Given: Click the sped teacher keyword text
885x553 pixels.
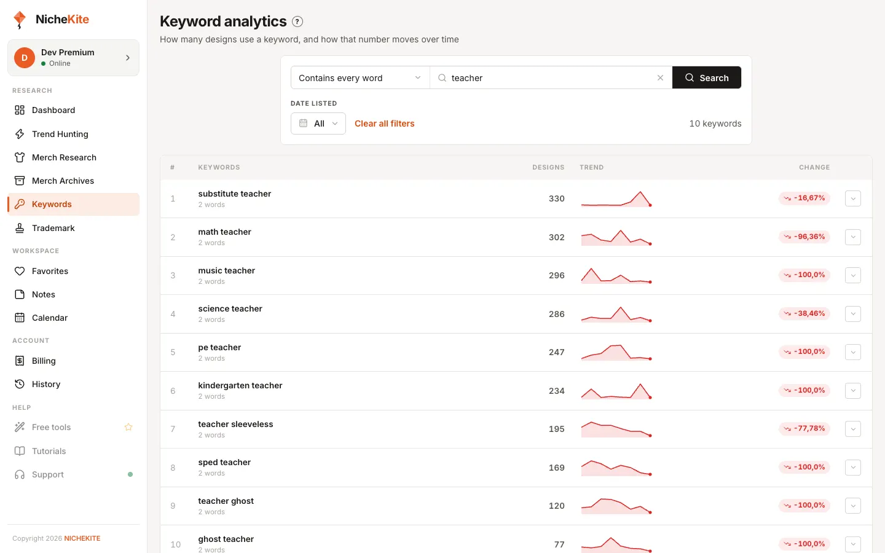Looking at the screenshot, I should 224,462.
